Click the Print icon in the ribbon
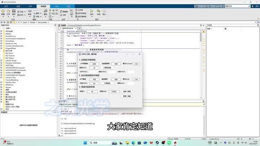 click(x=18, y=15)
